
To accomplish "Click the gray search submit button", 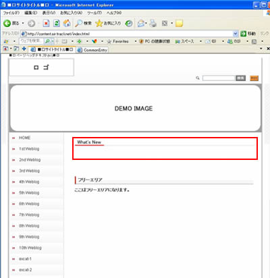I will [240, 78].
